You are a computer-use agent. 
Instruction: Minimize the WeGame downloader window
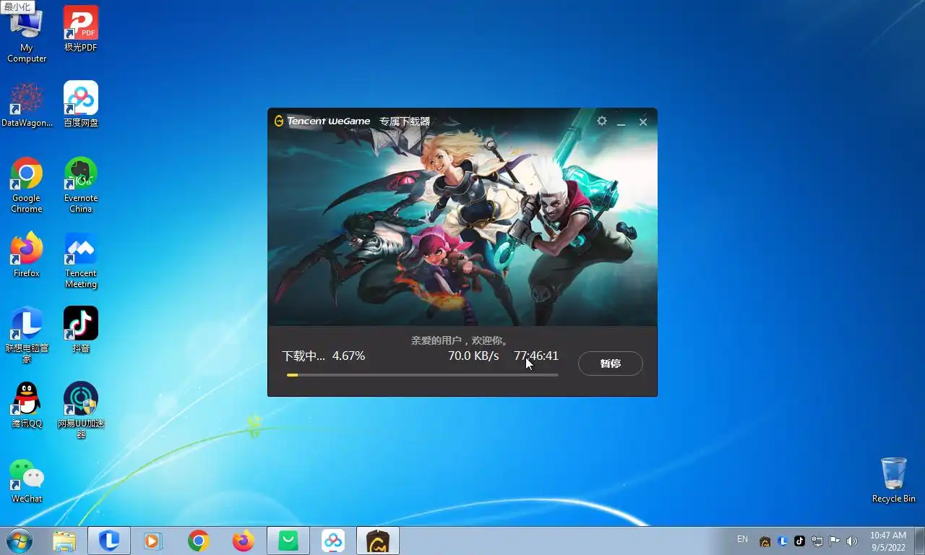click(x=621, y=122)
